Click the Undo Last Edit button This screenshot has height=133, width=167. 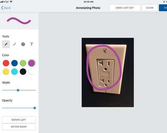(x=125, y=8)
